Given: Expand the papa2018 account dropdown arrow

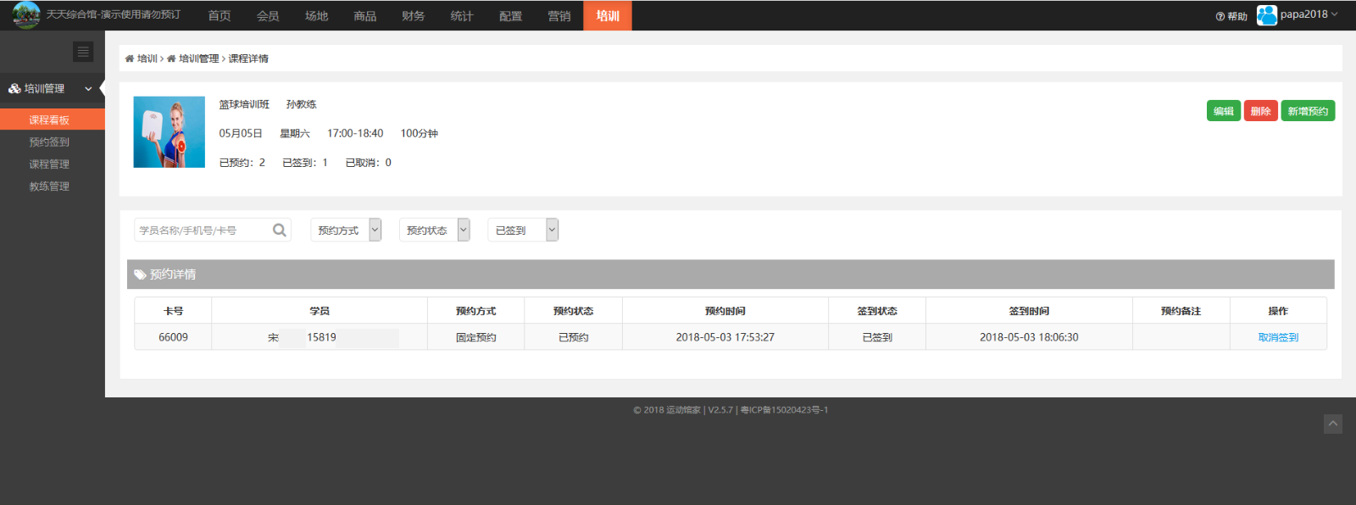Looking at the screenshot, I should pyautogui.click(x=1334, y=14).
